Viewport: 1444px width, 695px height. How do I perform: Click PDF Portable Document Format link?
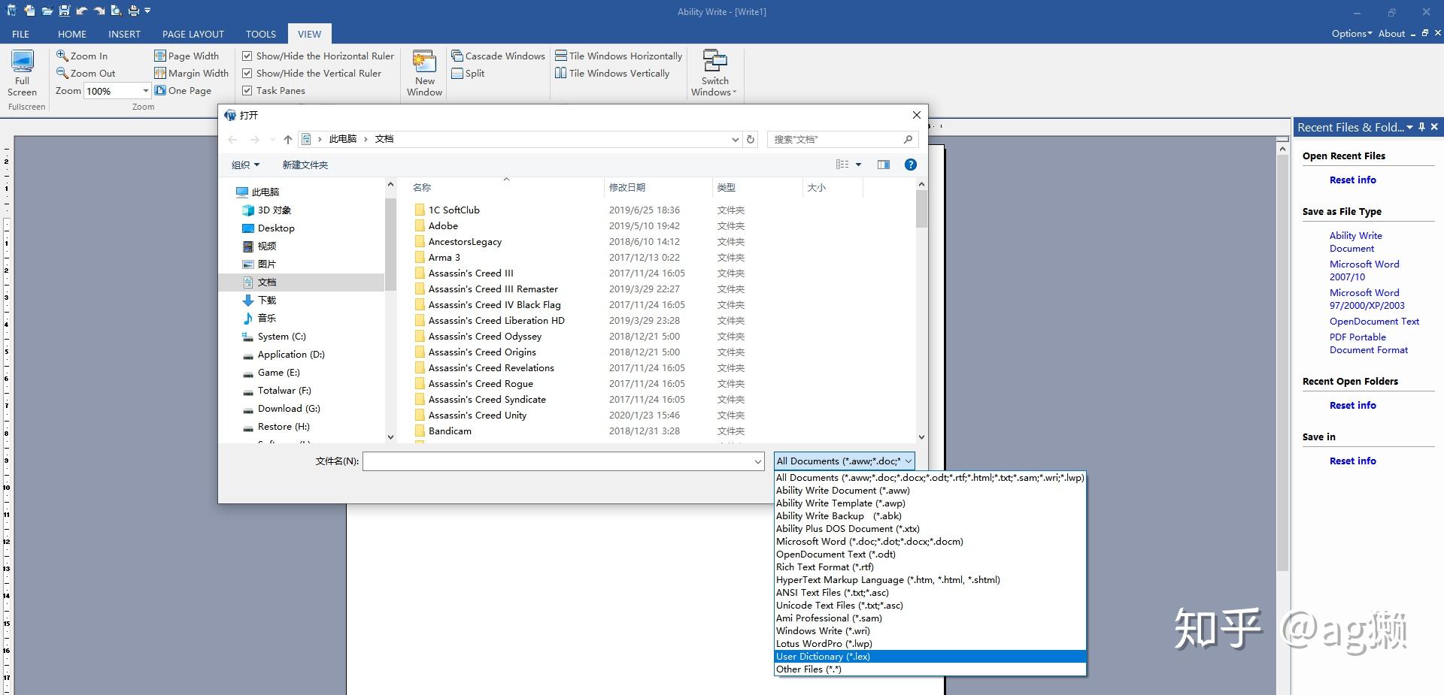click(1369, 343)
